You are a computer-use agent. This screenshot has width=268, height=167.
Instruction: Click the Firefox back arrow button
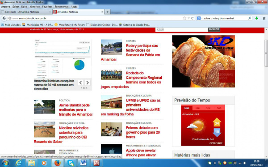[4, 18]
